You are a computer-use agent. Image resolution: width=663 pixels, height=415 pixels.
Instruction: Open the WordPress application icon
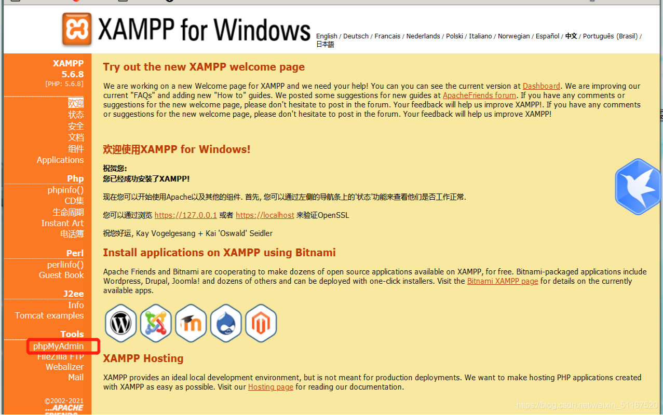(120, 323)
